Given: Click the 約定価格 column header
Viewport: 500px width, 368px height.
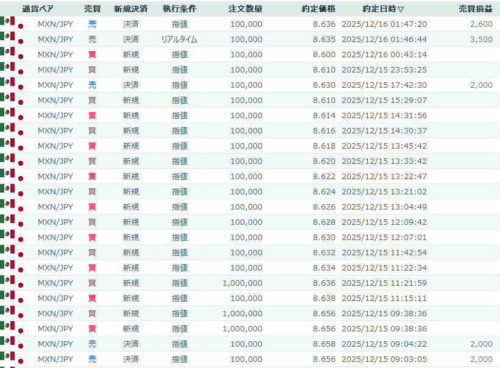Looking at the screenshot, I should 318,9.
